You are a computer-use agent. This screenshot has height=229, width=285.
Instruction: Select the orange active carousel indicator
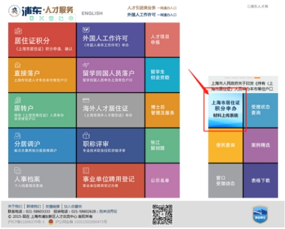[x=257, y=78]
